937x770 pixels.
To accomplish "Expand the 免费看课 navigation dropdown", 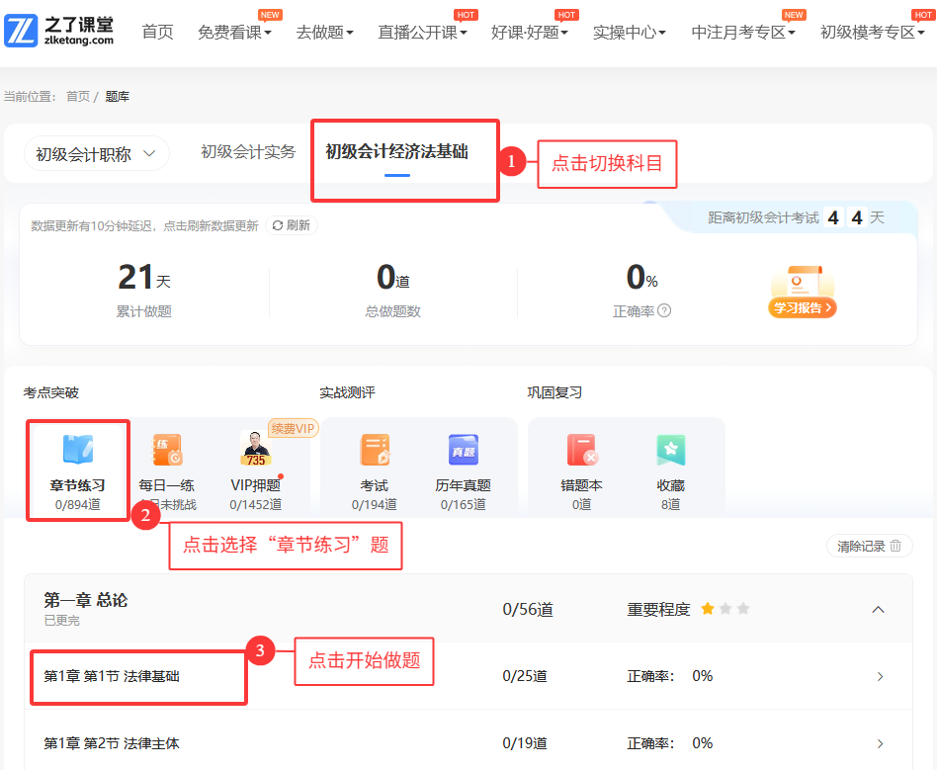I will (x=234, y=32).
